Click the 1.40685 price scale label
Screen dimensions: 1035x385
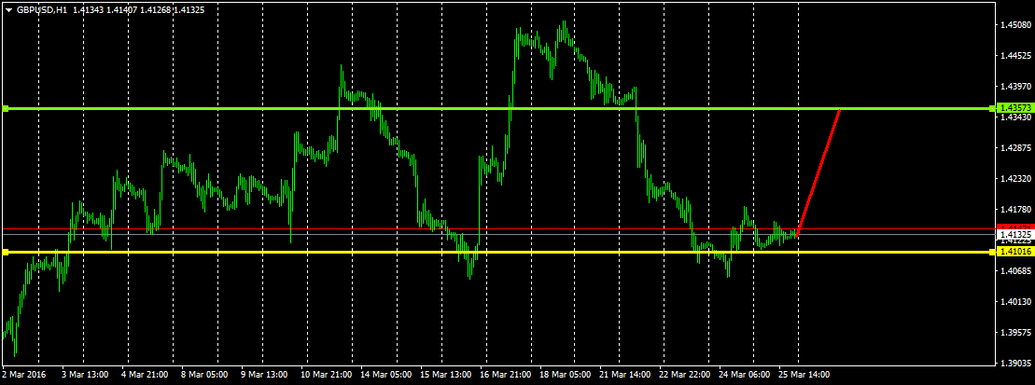[1014, 270]
